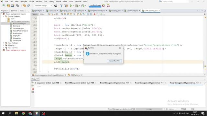The width and height of the screenshot is (207, 116).
Task: Collapse the travel.management.system package node
Action: 6,21
